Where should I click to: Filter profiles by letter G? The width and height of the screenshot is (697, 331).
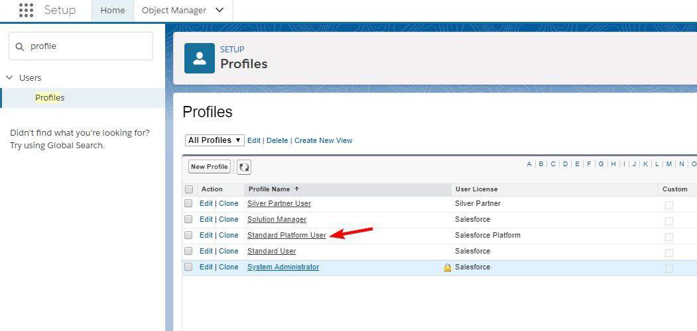(x=601, y=164)
